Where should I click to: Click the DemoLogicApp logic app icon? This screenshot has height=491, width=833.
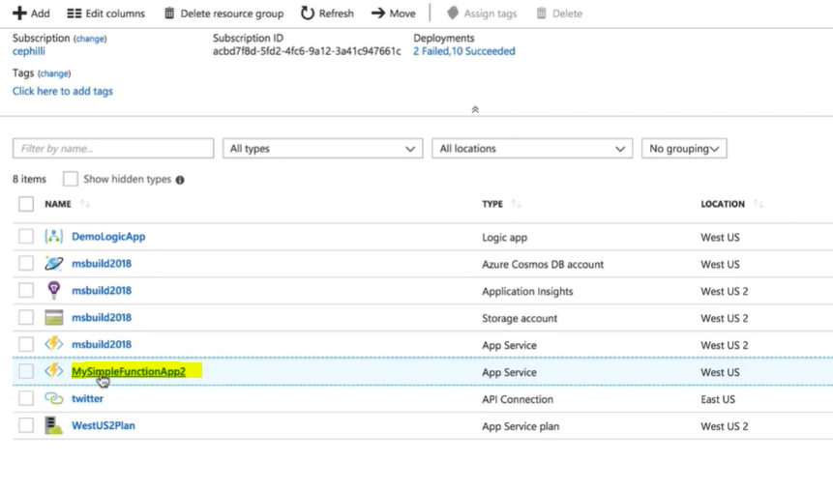point(53,236)
